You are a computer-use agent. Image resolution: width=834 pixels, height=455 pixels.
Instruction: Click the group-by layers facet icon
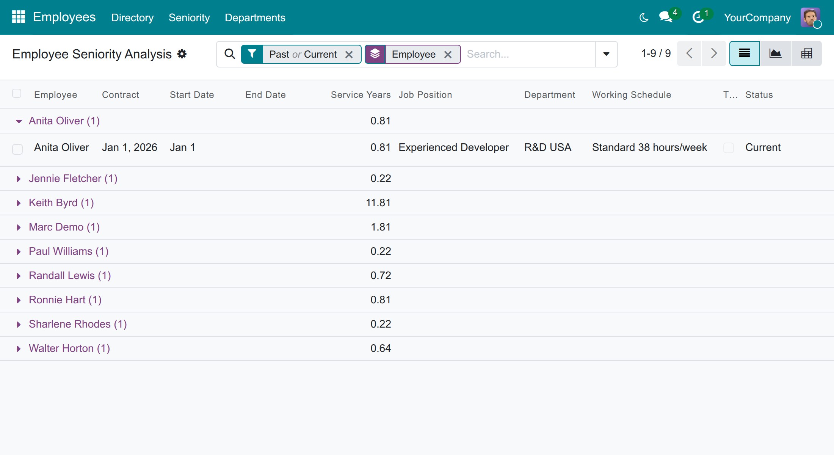(375, 54)
